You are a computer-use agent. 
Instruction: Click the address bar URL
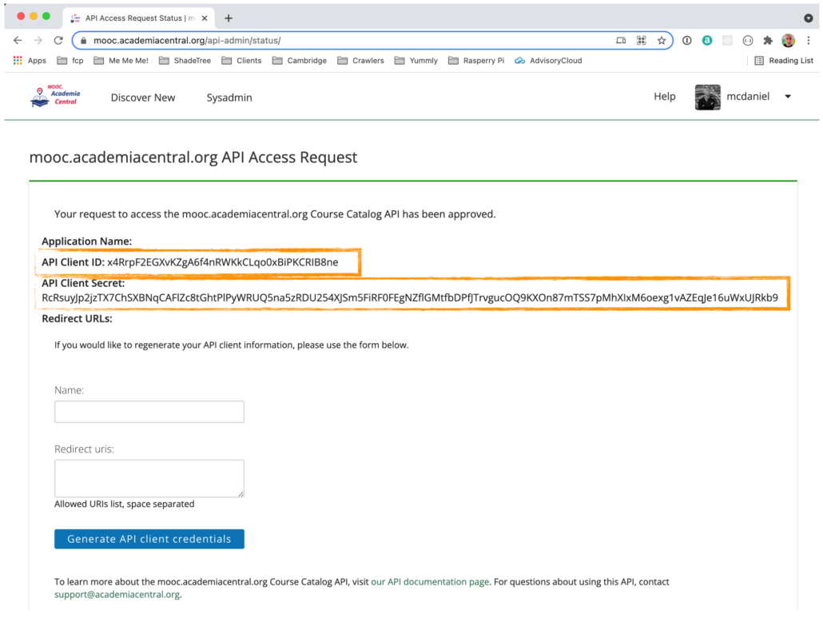point(187,41)
